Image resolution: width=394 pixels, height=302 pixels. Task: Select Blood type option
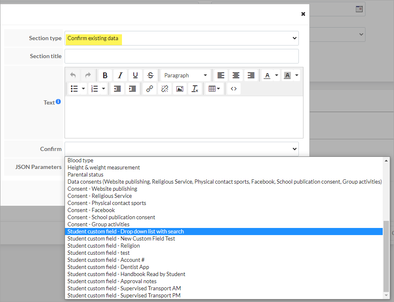(224, 160)
